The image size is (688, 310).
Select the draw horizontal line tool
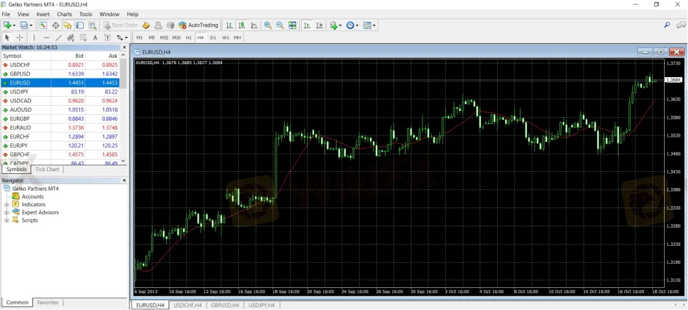click(46, 38)
